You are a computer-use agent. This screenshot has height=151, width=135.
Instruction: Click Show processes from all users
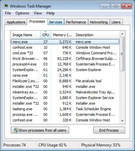click(40, 130)
